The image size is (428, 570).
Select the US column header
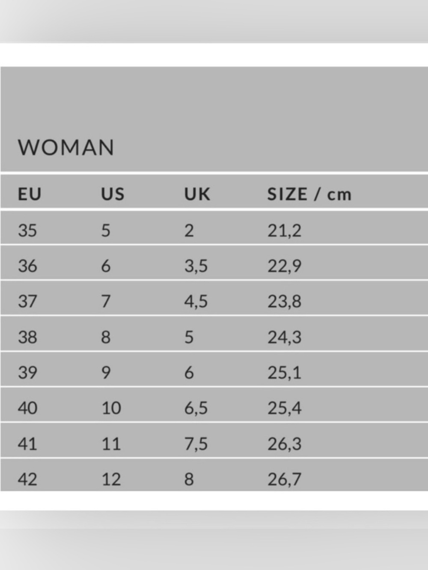point(113,194)
